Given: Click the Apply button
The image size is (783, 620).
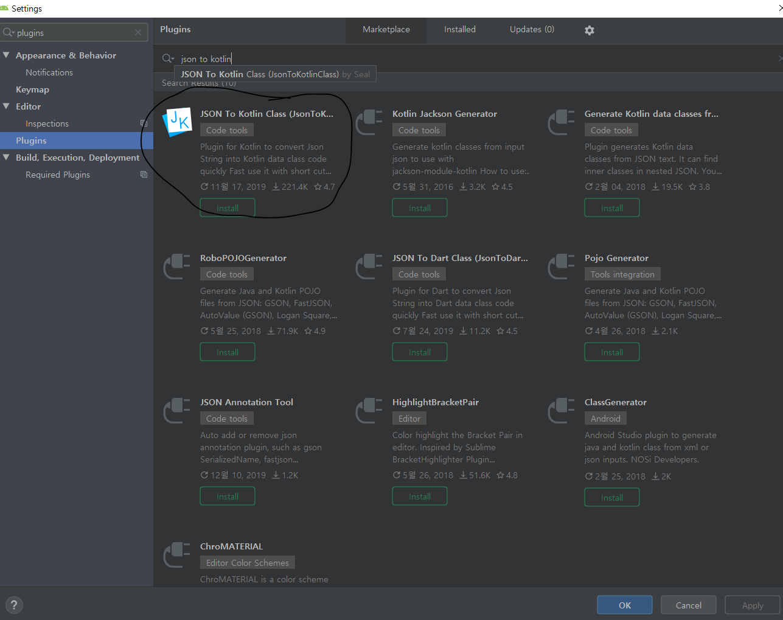Looking at the screenshot, I should (753, 605).
